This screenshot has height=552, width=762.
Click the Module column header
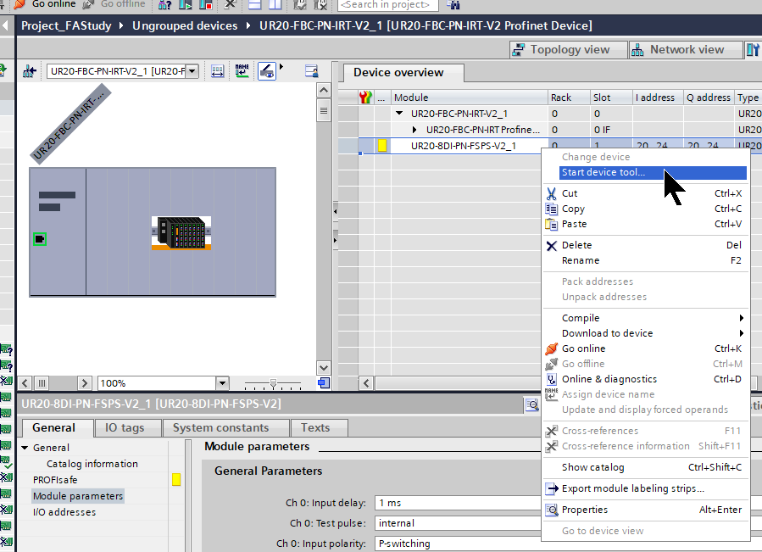470,98
